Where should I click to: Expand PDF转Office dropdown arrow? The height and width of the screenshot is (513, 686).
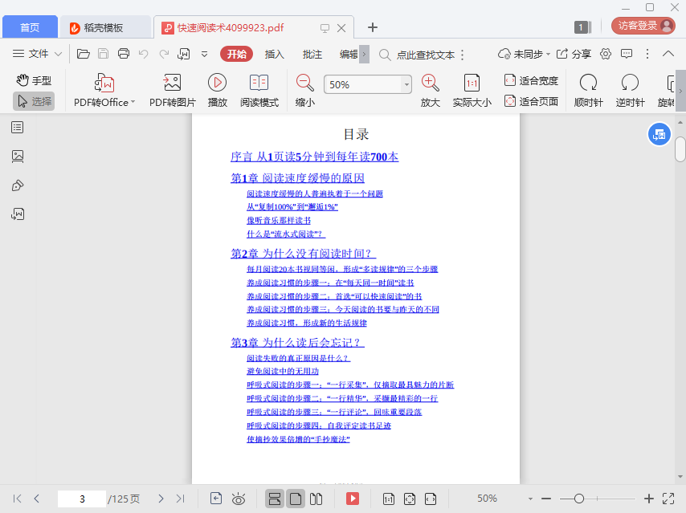(x=133, y=102)
